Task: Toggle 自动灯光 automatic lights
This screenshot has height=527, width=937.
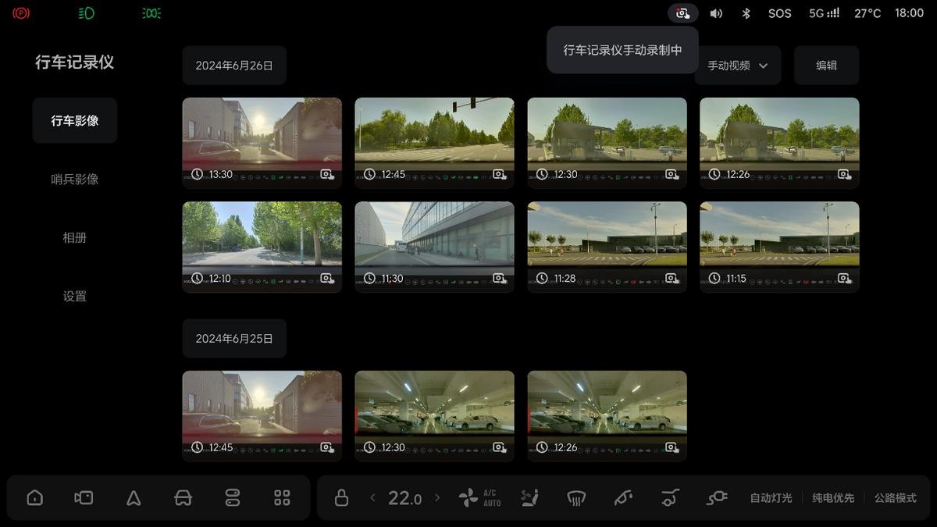Action: (771, 498)
